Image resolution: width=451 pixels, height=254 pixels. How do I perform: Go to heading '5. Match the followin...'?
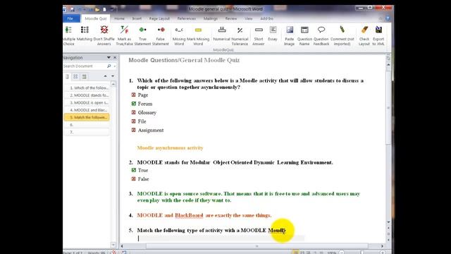point(87,117)
